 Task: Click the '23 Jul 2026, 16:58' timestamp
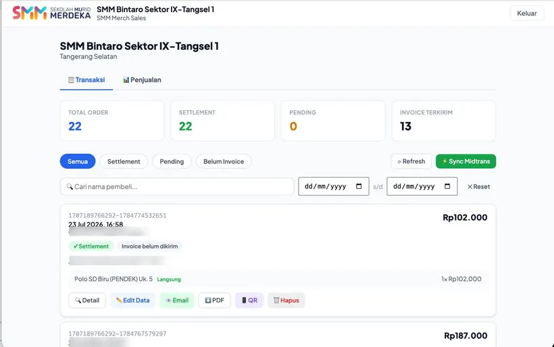click(x=96, y=224)
